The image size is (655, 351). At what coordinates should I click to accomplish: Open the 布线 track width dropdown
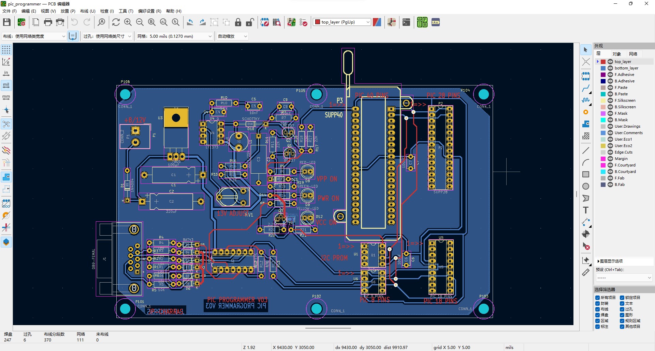(x=34, y=36)
